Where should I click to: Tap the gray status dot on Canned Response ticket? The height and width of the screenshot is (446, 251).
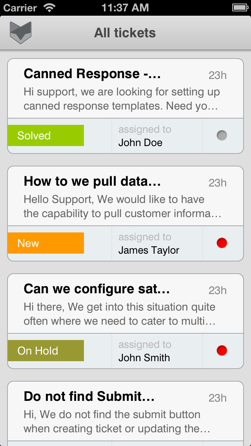(222, 135)
